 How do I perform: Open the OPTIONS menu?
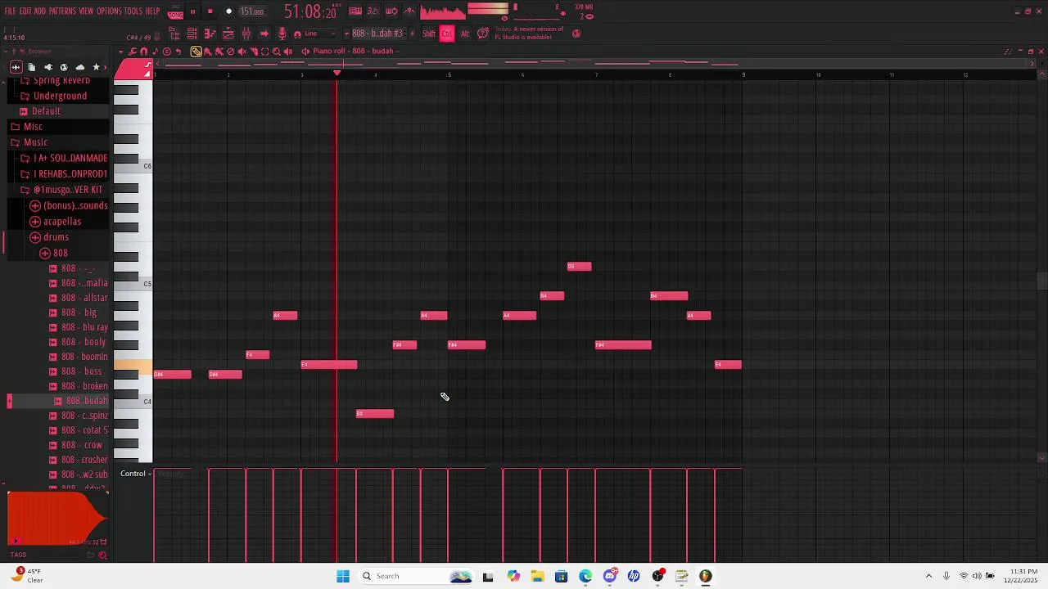[x=109, y=11]
